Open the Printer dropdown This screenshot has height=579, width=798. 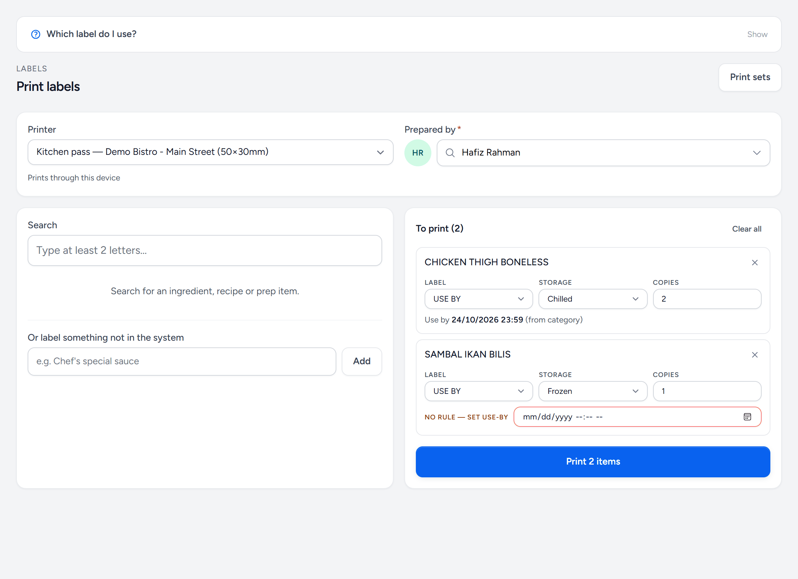click(210, 152)
